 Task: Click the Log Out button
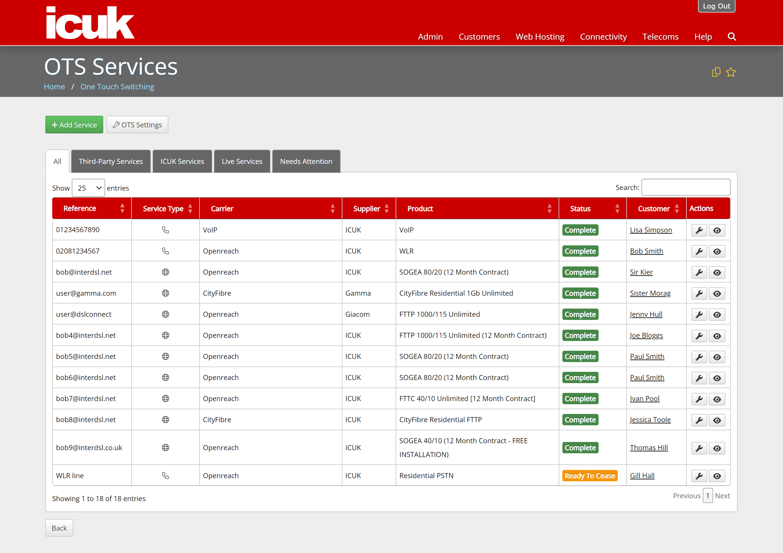tap(717, 6)
